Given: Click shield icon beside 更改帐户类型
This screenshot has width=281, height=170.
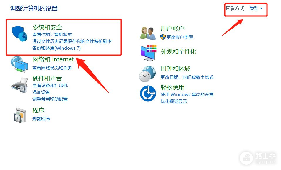Looking at the screenshot, I should pos(163,37).
